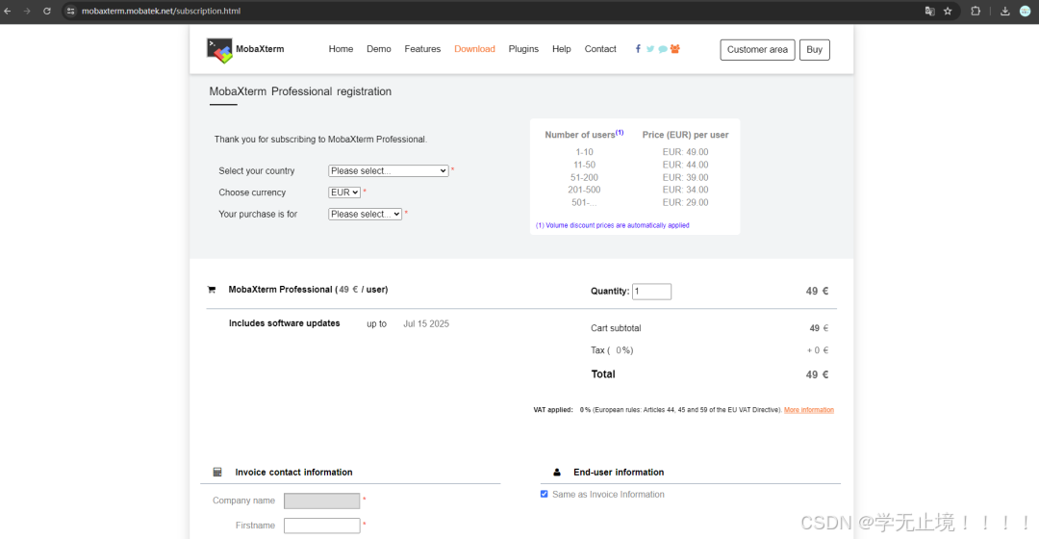Click the MobaXterm brand name text
The width and height of the screenshot is (1039, 539).
coord(260,49)
